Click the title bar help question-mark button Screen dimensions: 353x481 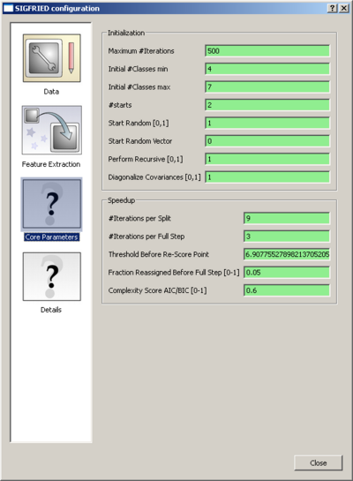click(x=333, y=8)
